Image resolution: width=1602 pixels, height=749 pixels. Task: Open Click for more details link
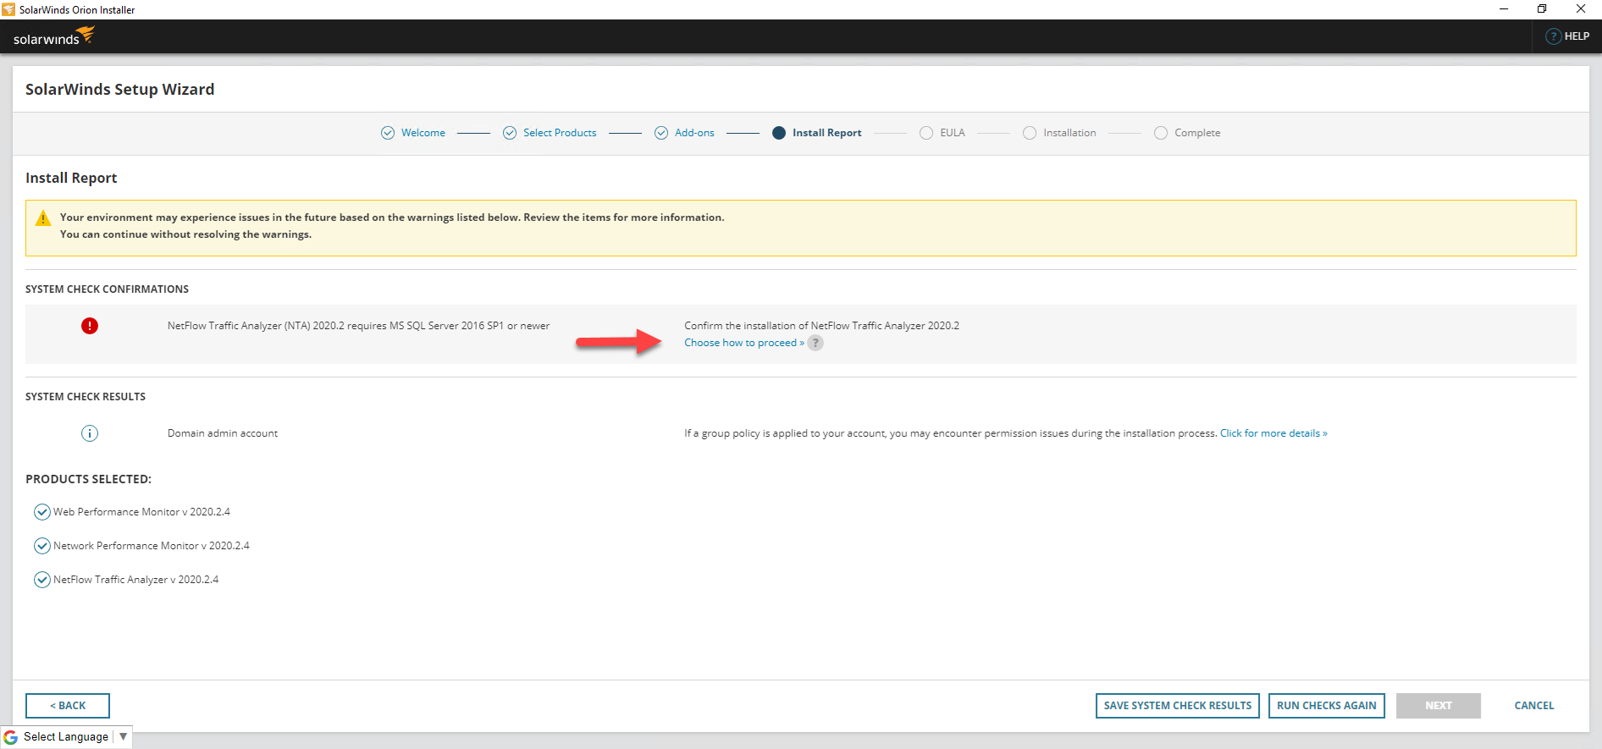1273,433
